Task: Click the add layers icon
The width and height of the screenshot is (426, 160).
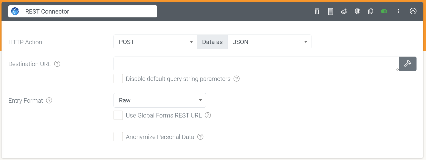Action: [344, 11]
